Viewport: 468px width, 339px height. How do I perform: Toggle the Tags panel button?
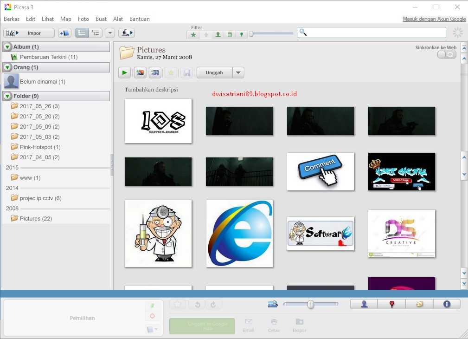419,304
